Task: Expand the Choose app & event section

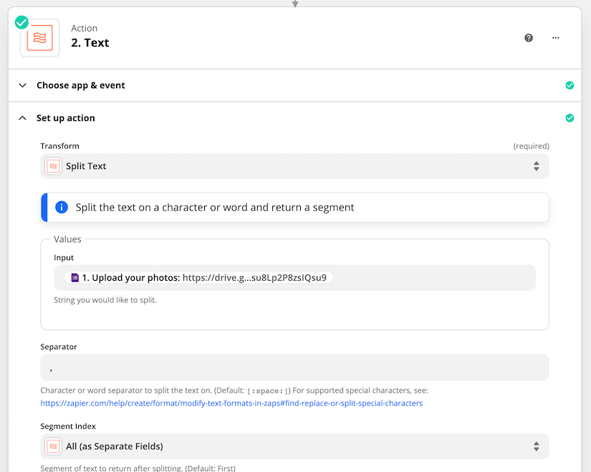Action: [294, 85]
